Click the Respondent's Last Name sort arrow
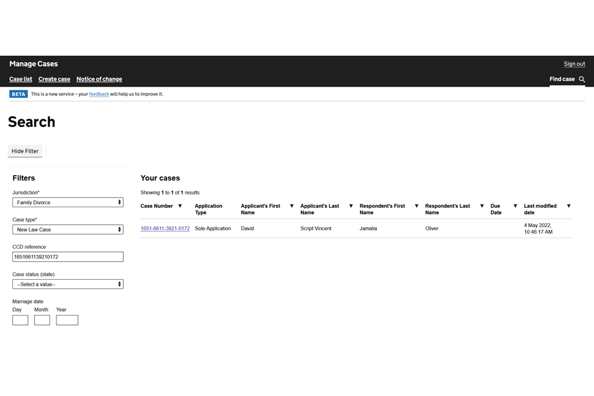 click(x=481, y=206)
